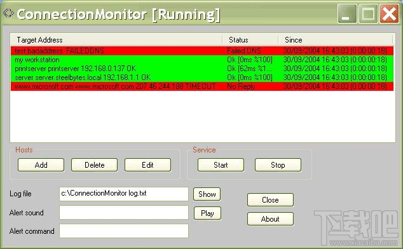Minimize the ConnectionMonitor window
Image resolution: width=403 pixels, height=249 pixels.
click(347, 13)
